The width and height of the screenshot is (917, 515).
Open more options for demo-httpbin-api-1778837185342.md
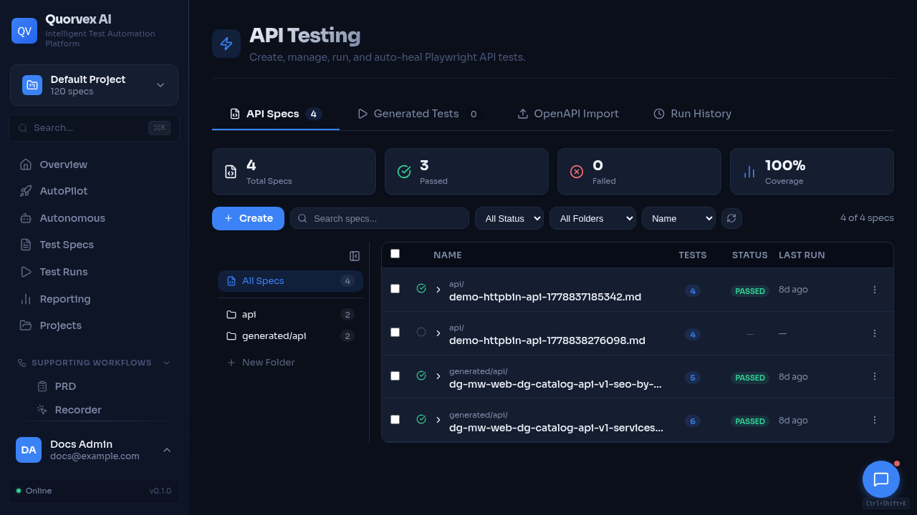(x=874, y=290)
